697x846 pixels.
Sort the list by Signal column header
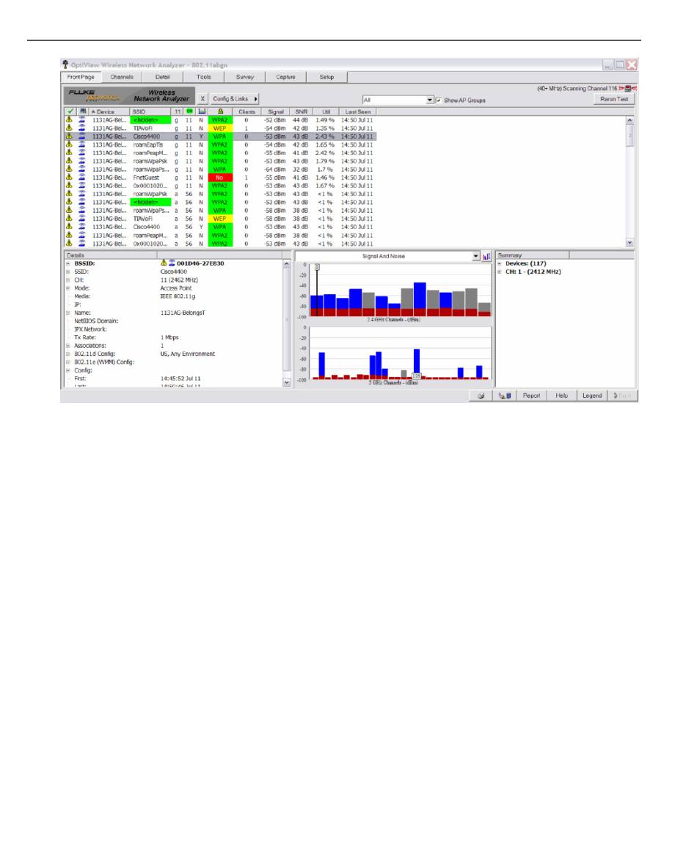(276, 112)
